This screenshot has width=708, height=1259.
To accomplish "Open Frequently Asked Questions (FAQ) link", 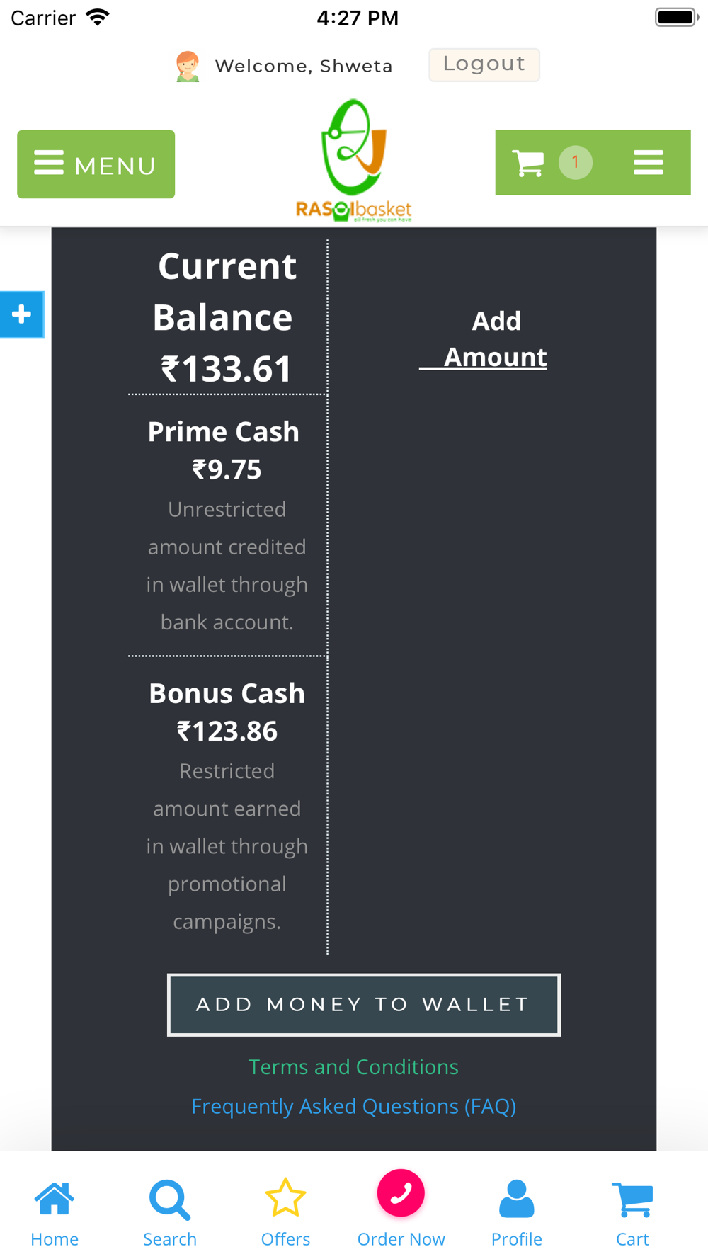I will [x=353, y=1106].
